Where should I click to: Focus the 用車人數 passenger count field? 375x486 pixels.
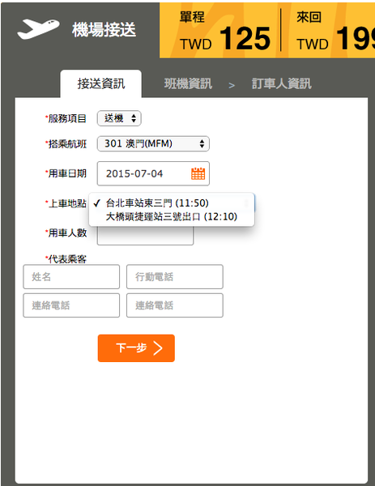[x=145, y=235]
